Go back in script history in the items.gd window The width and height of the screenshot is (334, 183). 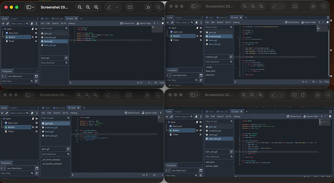pos(154,23)
